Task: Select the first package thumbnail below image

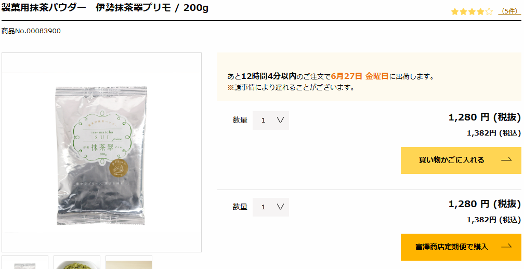Action: click(25, 262)
